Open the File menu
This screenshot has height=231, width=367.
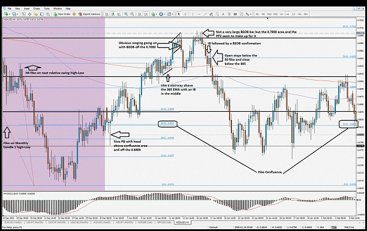pos(9,9)
